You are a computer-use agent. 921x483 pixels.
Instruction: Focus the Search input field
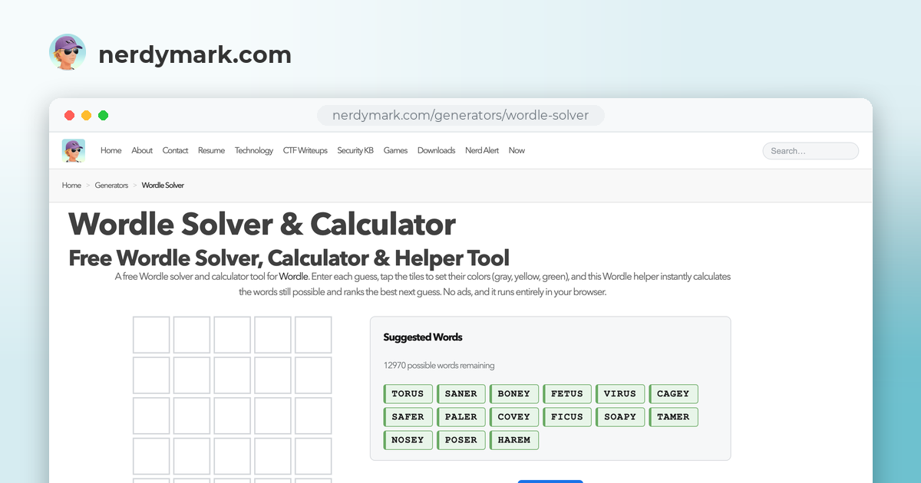coord(810,151)
